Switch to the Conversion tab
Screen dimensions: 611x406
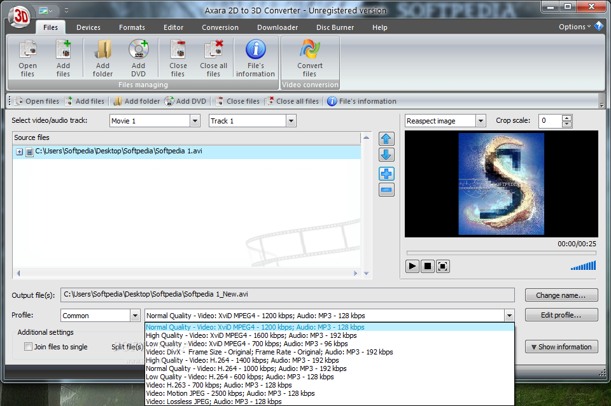[220, 27]
